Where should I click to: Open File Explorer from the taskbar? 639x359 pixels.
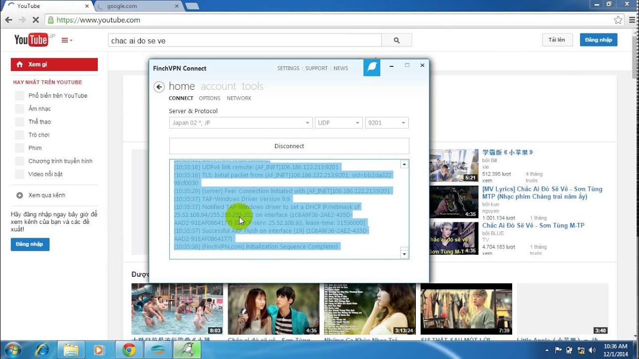pos(71,350)
